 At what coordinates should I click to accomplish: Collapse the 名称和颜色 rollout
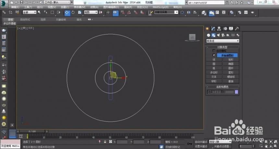[223, 87]
